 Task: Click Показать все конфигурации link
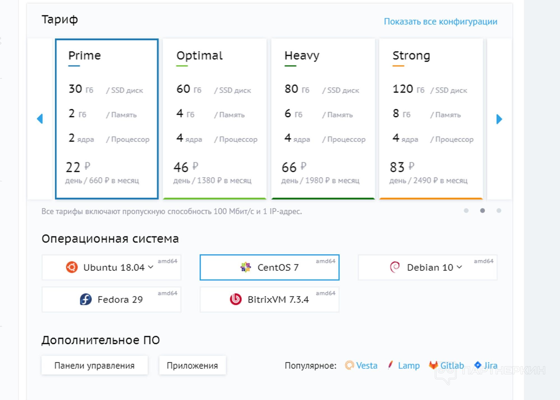pos(441,22)
